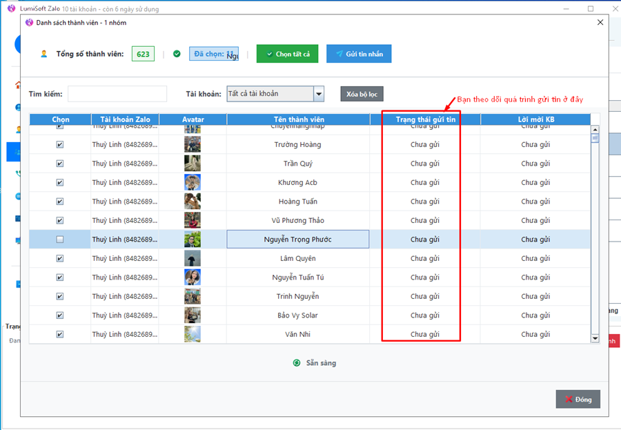Click the scroll-up arrow of the member list

click(x=595, y=128)
